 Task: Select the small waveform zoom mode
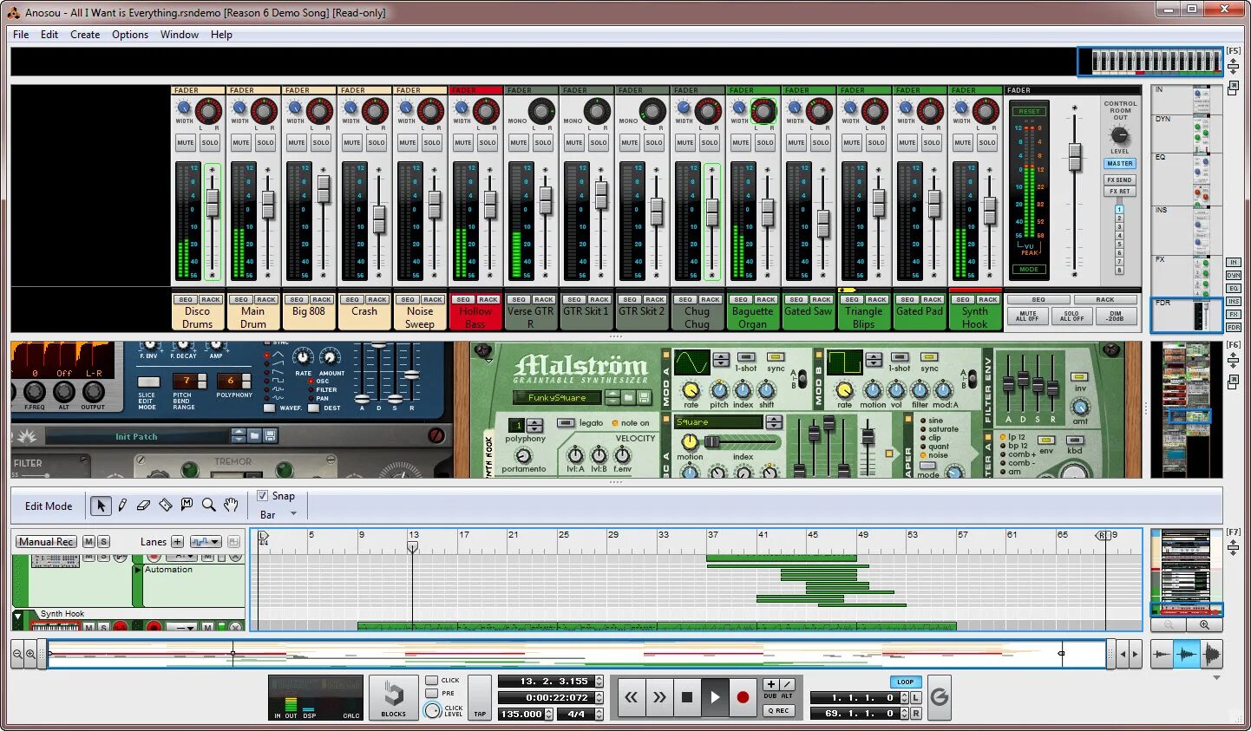1163,655
